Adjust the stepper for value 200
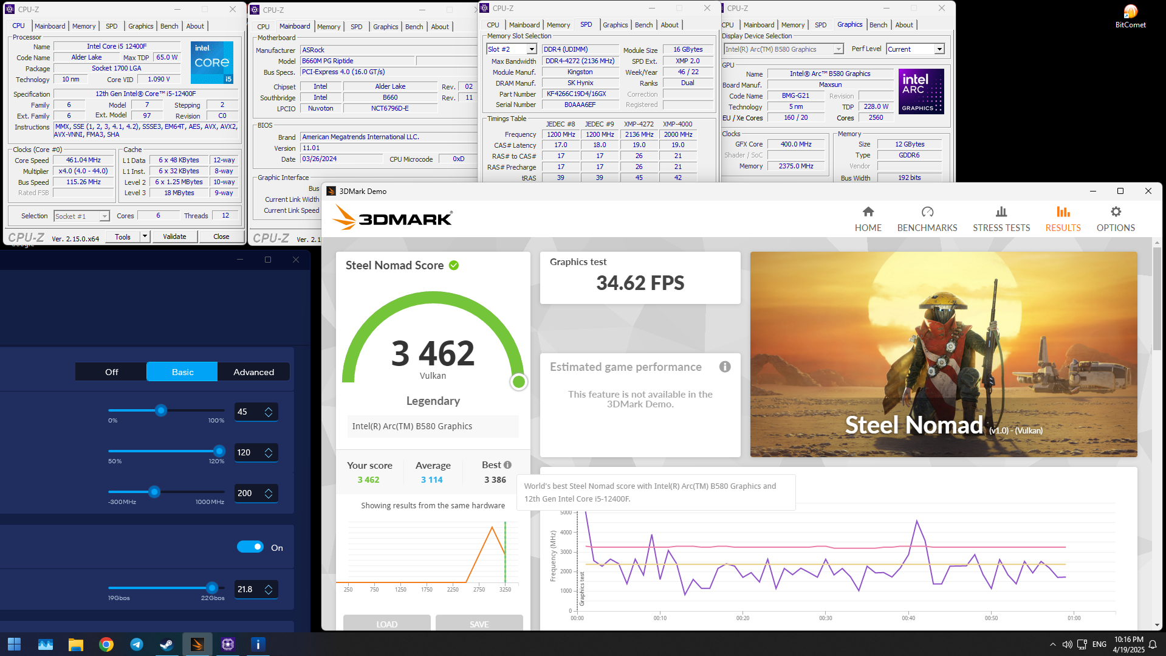The width and height of the screenshot is (1166, 656). click(x=269, y=493)
